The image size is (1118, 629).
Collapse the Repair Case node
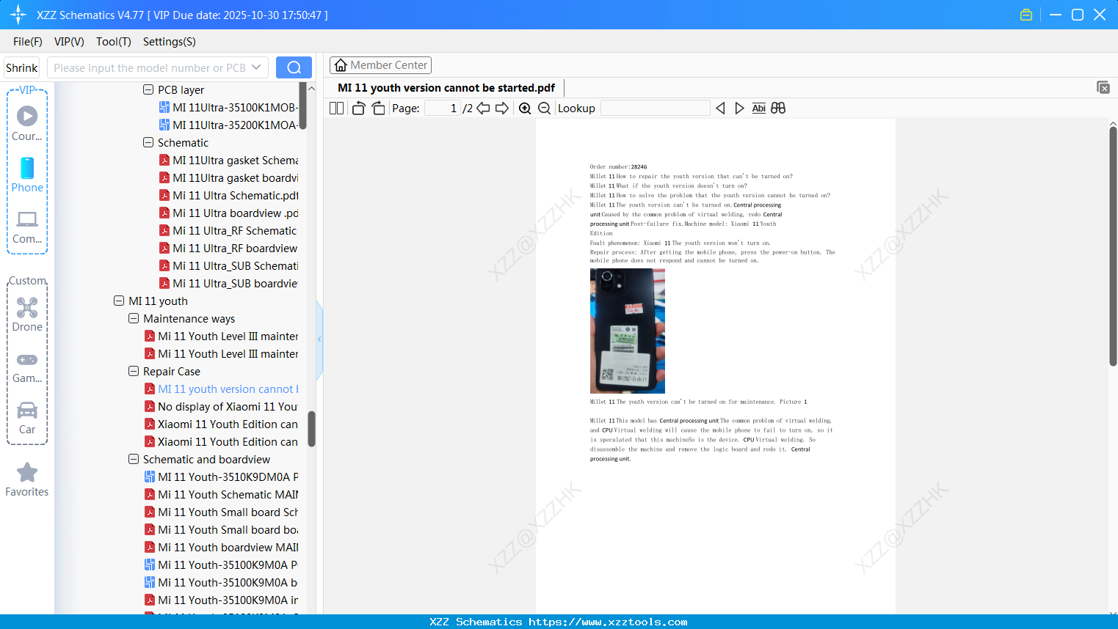(134, 371)
